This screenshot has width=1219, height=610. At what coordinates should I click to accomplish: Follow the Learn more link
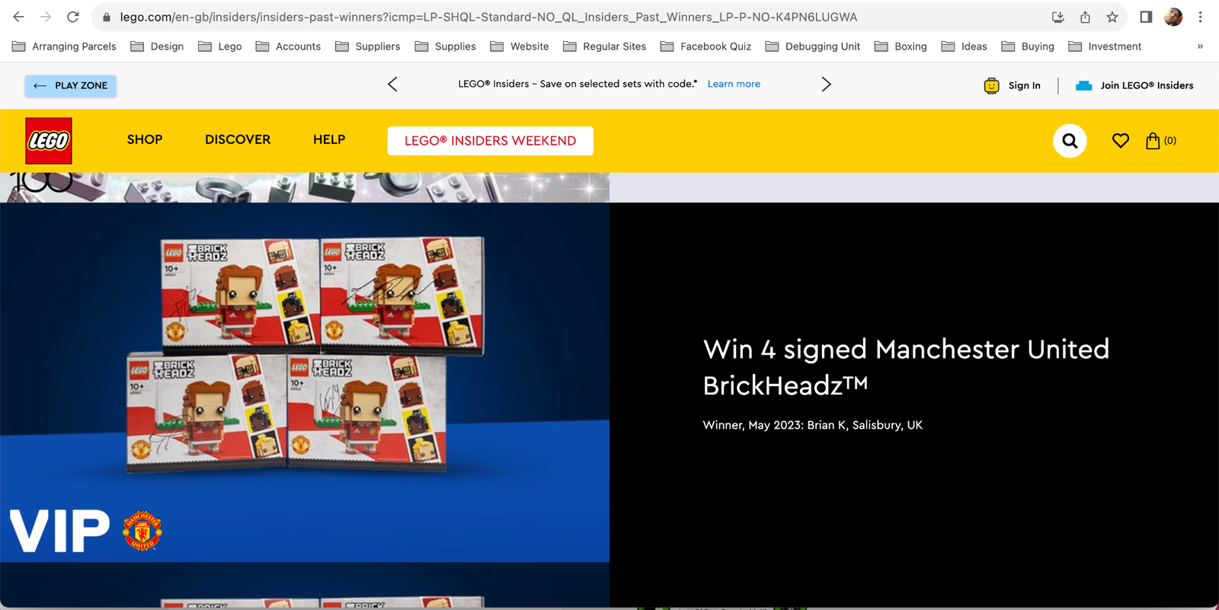point(734,84)
